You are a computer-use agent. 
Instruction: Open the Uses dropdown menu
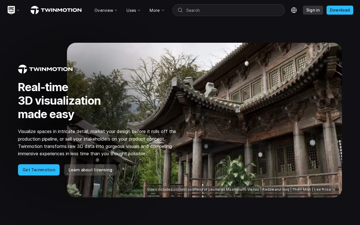coord(133,10)
